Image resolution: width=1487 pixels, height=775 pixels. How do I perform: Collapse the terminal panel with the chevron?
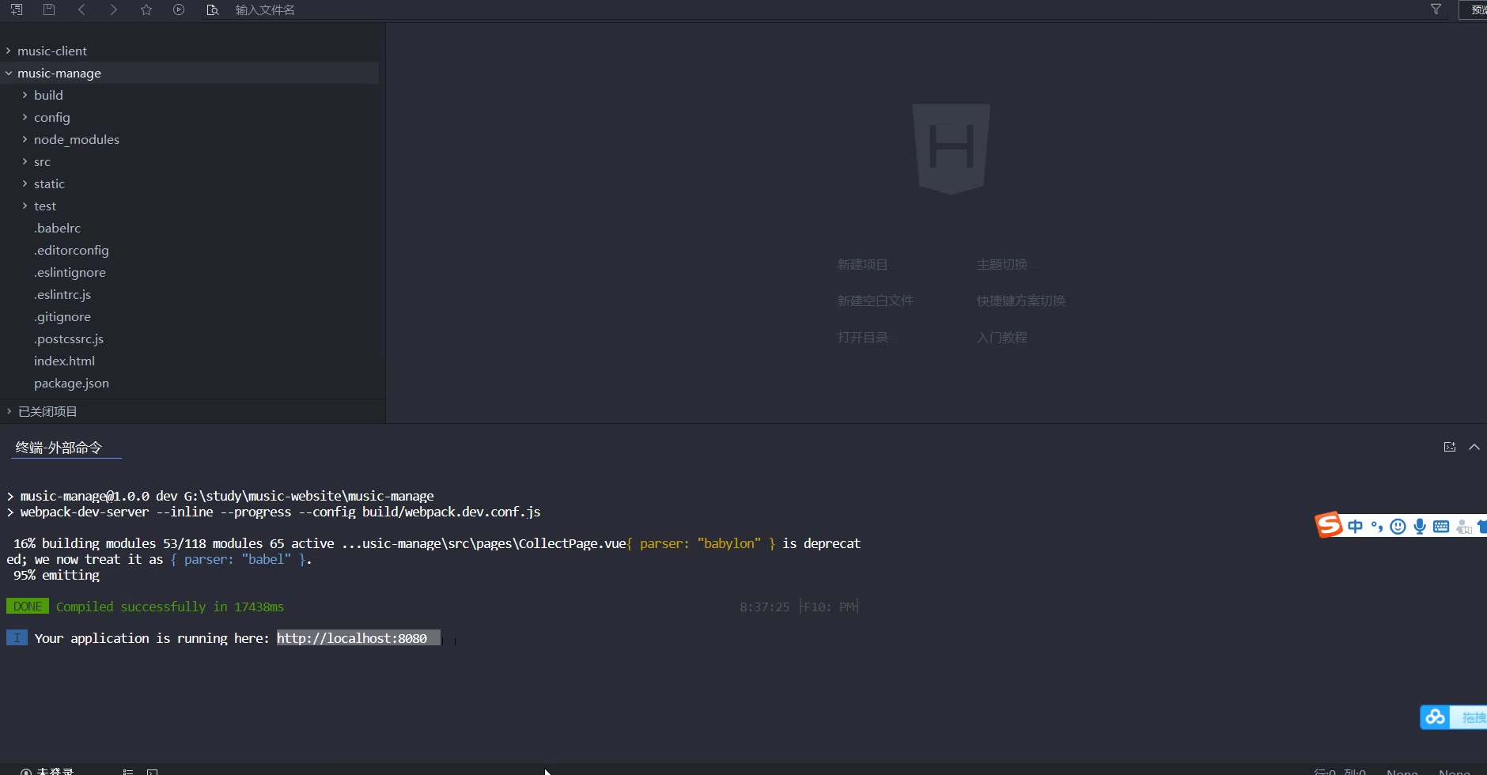tap(1474, 447)
